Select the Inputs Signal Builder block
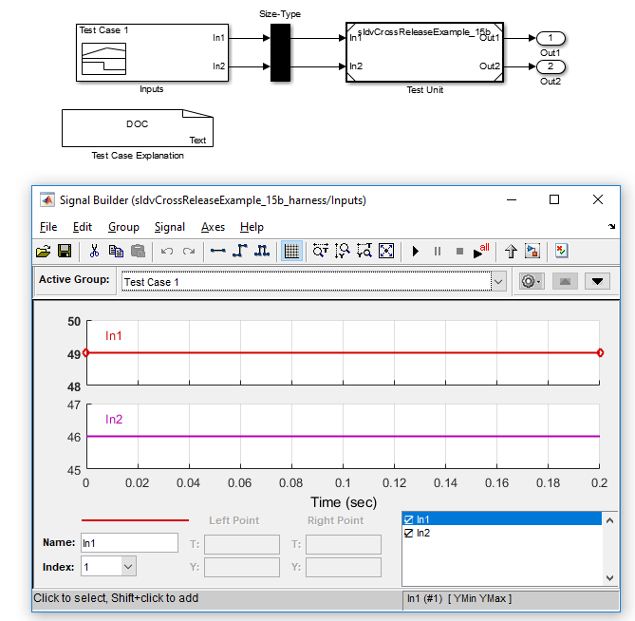Viewport: 635px width, 621px height. (x=152, y=52)
